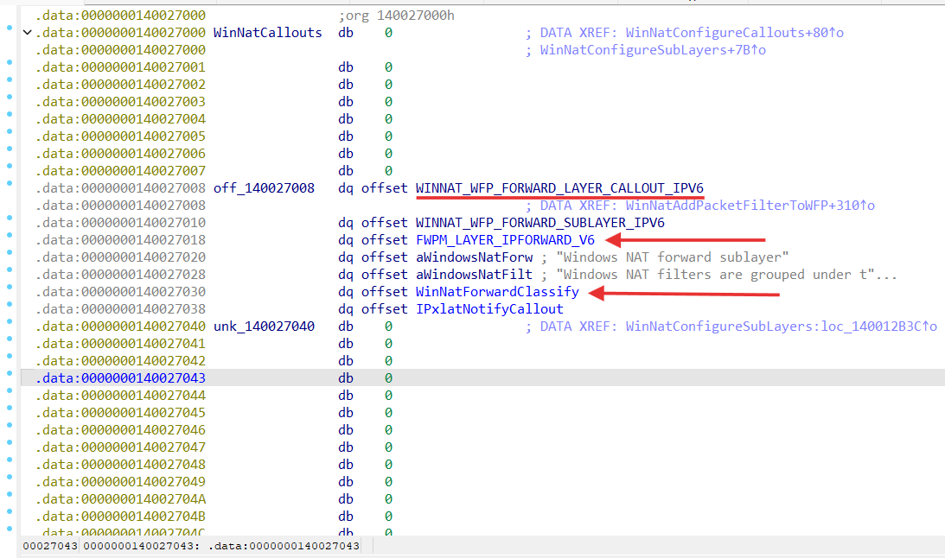Go to IPxlatNotifyCallout function offset

(x=489, y=309)
